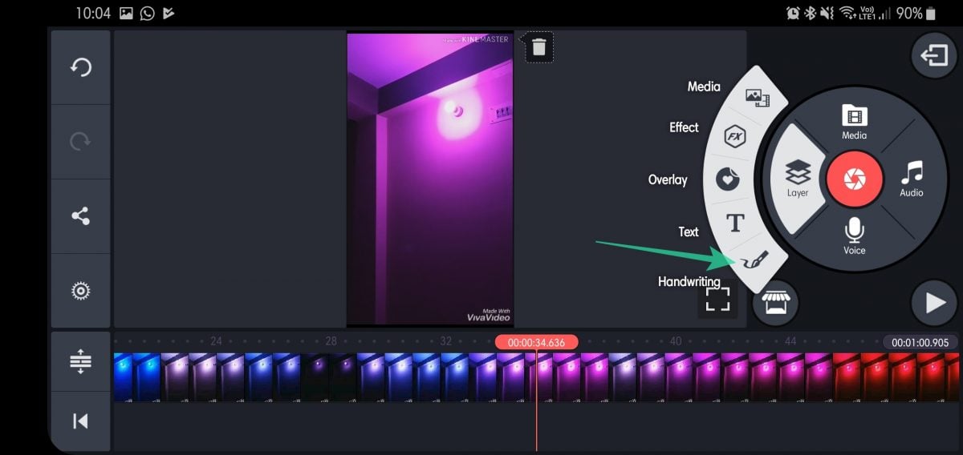Screen dimensions: 963x455
Task: Open Media browser in wheel
Action: pos(854,122)
